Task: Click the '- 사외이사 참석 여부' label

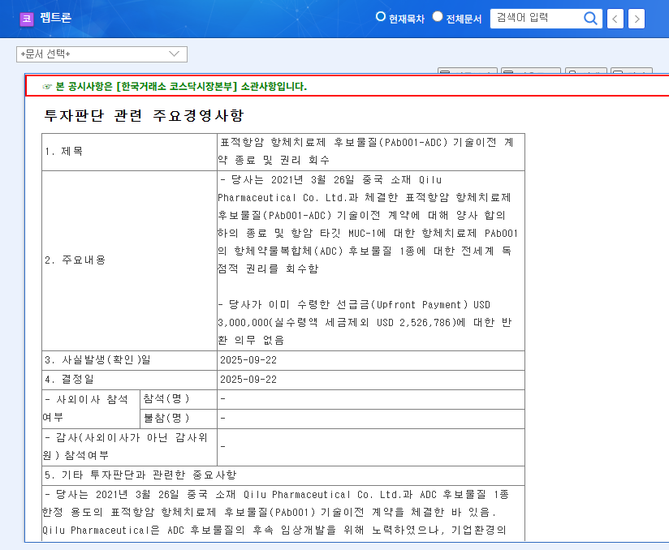Action: coord(86,409)
